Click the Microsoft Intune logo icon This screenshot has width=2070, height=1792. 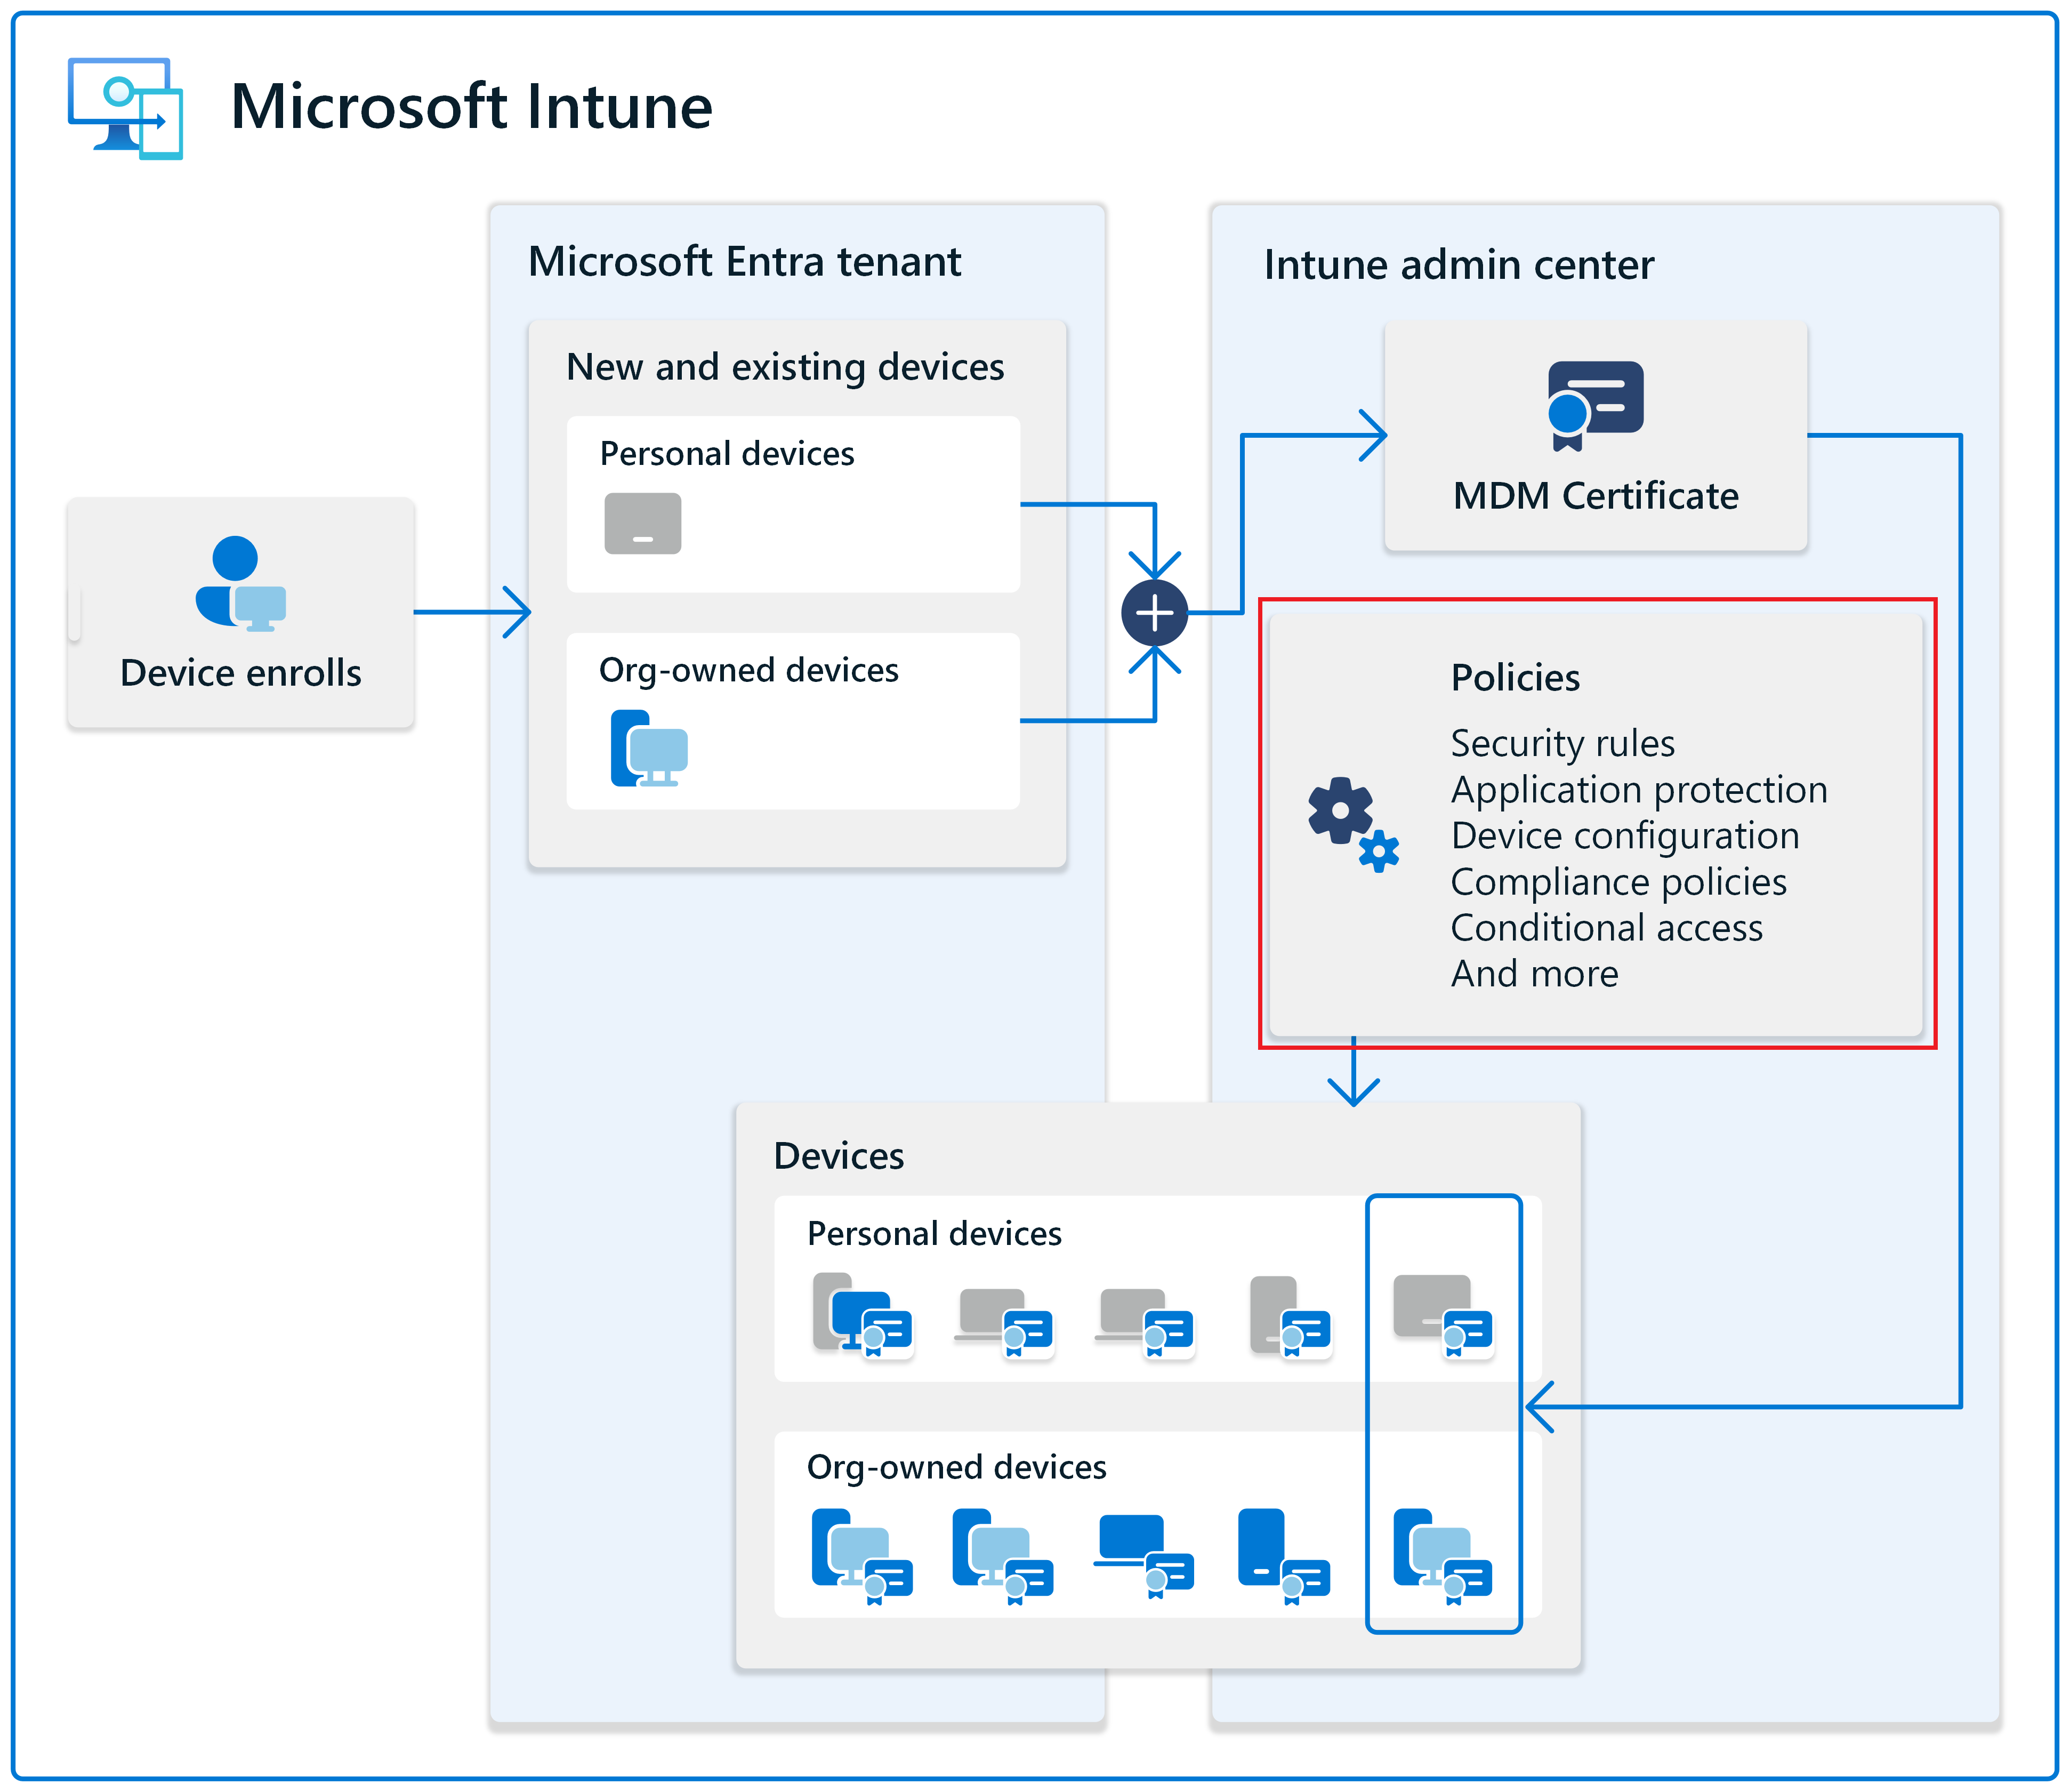125,108
